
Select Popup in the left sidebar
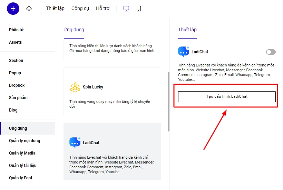click(x=15, y=73)
